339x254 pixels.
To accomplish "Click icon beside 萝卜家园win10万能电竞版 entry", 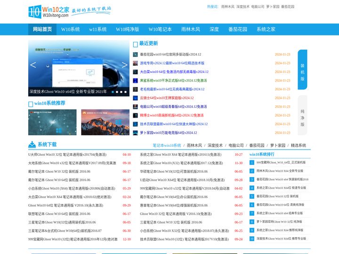I will coord(135,133).
